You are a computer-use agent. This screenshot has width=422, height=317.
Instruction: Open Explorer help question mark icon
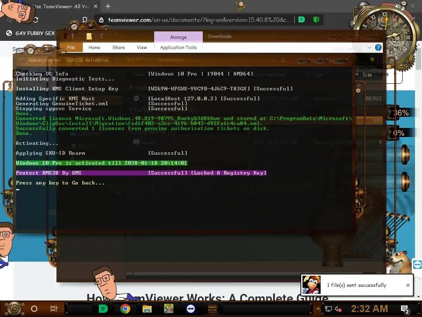click(378, 48)
